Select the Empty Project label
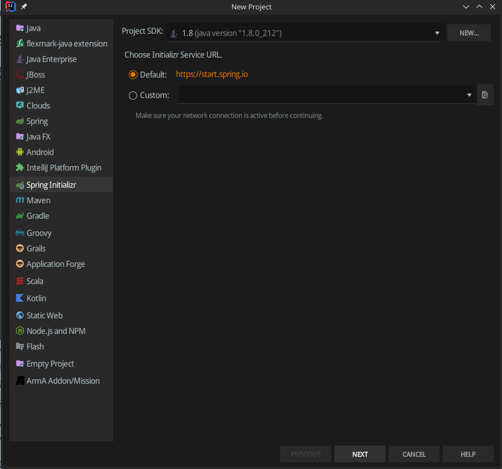Screen dimensions: 502x469 [50, 364]
